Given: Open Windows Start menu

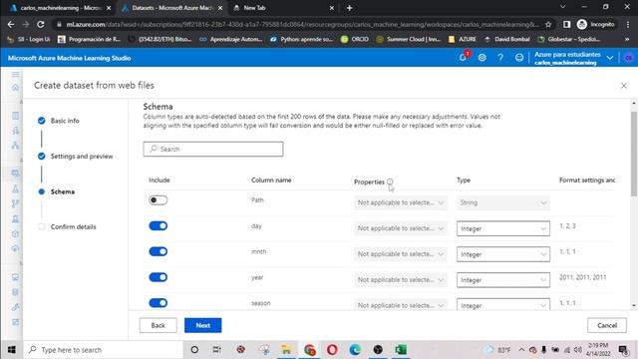Looking at the screenshot, I should click(11, 350).
